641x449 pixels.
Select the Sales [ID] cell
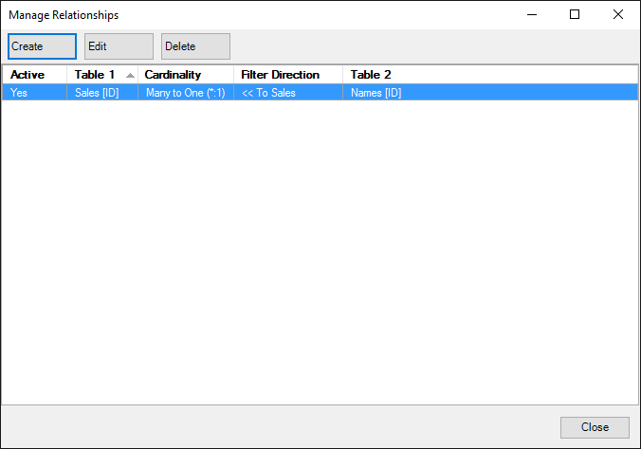coord(102,92)
